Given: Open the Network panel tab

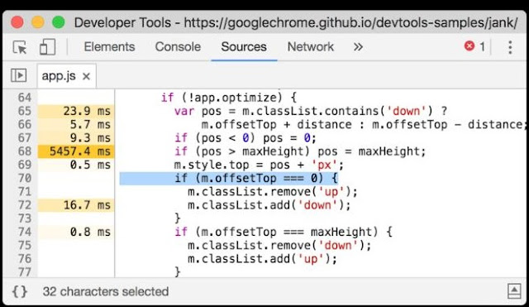Looking at the screenshot, I should (311, 46).
